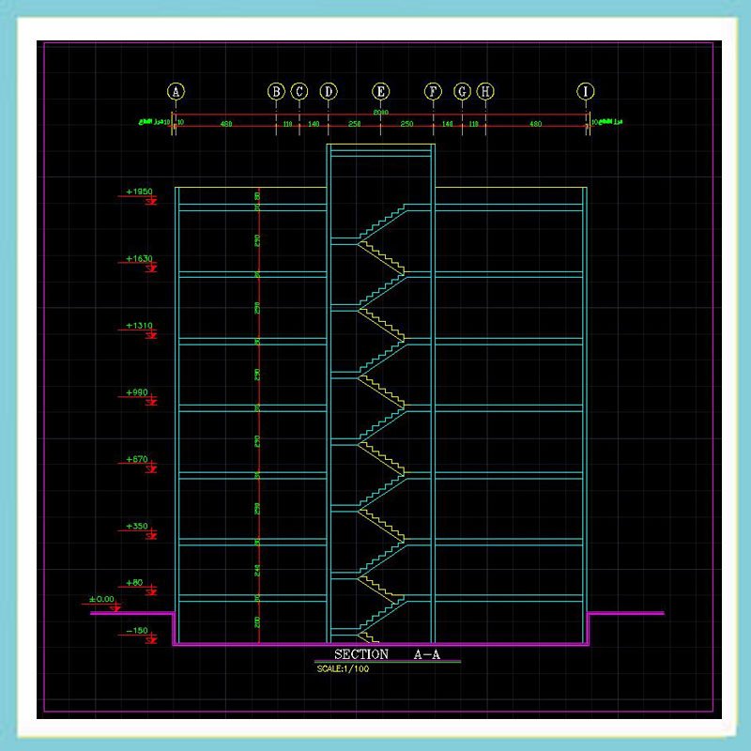Click grid bubble C
This screenshot has height=751, width=751.
pyautogui.click(x=299, y=91)
